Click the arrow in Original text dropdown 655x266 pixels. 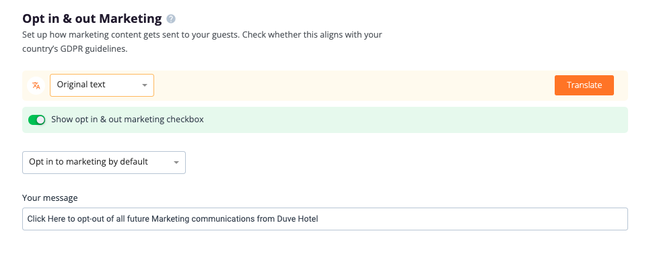click(145, 85)
